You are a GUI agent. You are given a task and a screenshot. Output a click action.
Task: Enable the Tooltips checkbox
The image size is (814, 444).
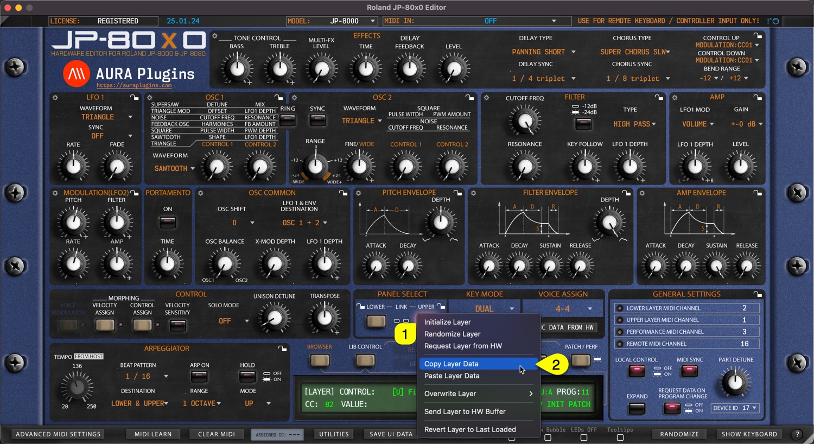(x=620, y=437)
